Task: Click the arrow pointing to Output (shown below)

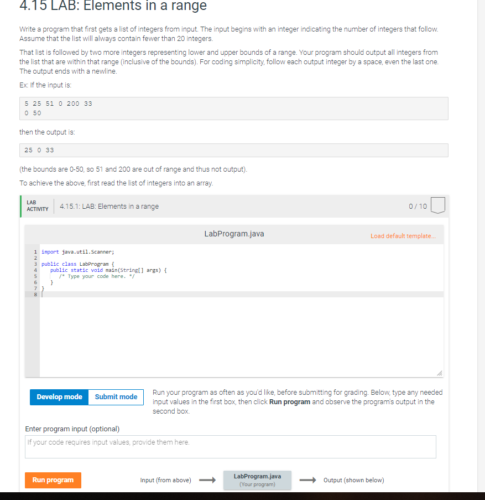Action: [308, 480]
